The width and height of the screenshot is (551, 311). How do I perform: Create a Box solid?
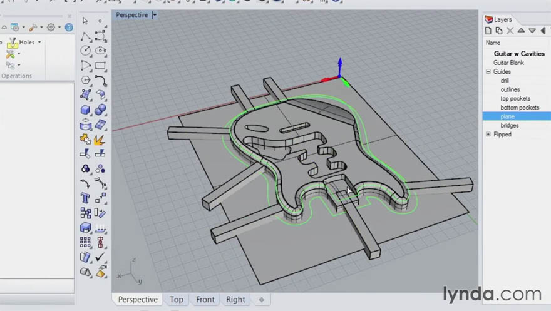[x=85, y=110]
